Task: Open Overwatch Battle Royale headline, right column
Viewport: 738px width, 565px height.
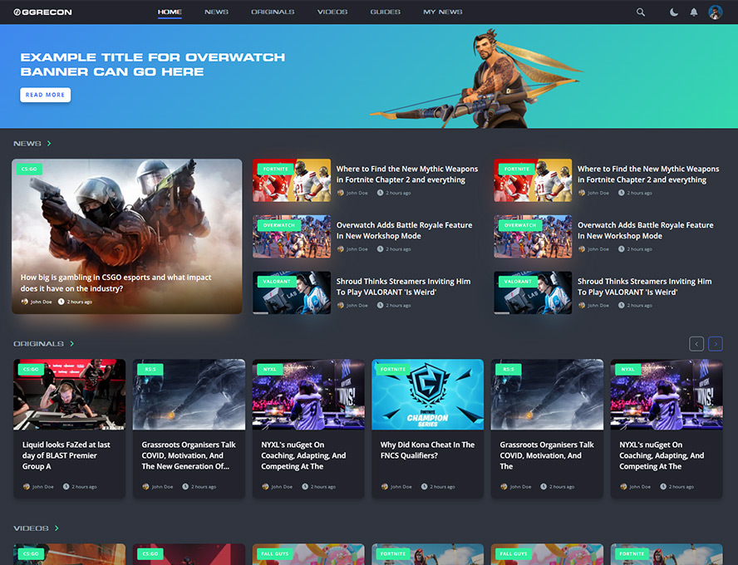Action: (x=645, y=230)
